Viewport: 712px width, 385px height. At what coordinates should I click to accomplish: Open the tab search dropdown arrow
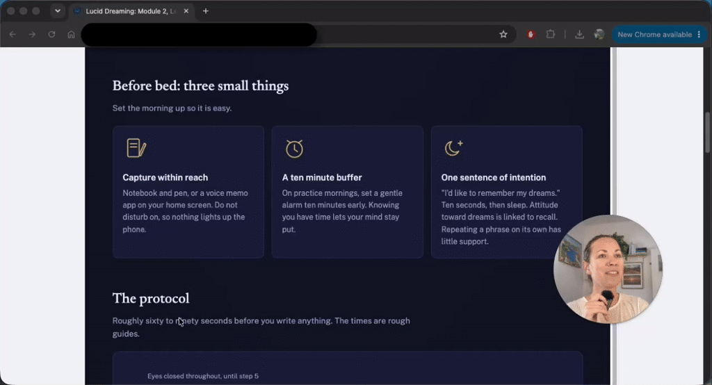pos(58,11)
